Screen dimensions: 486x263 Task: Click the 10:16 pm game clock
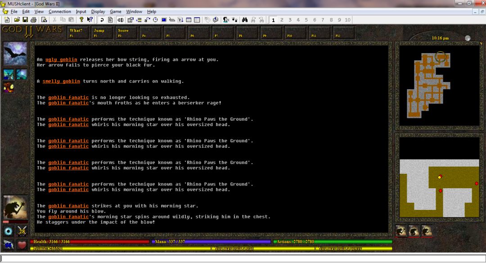tap(440, 38)
